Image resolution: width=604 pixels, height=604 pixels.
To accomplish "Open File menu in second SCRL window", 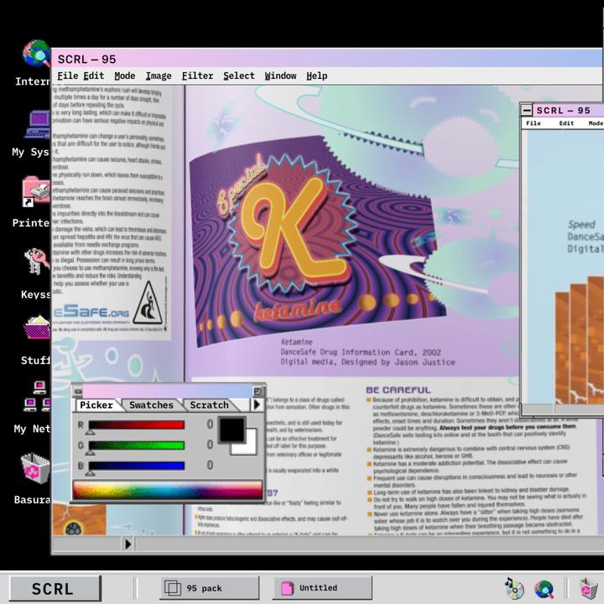I will 534,123.
